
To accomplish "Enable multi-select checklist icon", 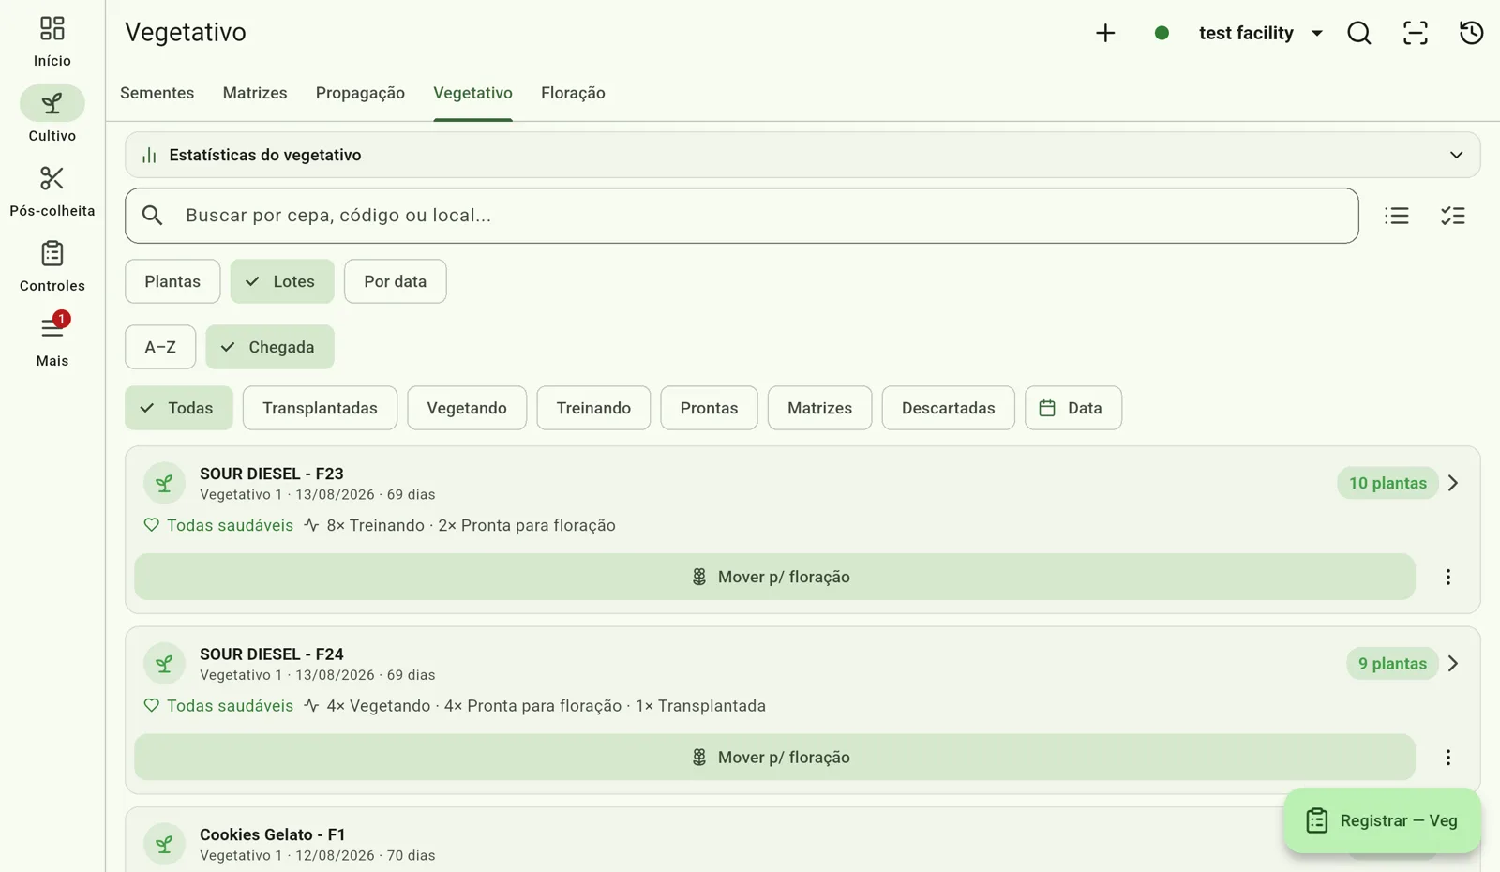I will [x=1453, y=216].
